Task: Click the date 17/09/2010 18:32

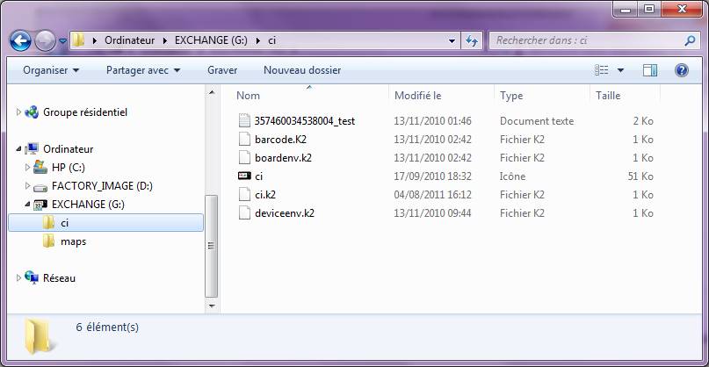Action: pos(433,176)
